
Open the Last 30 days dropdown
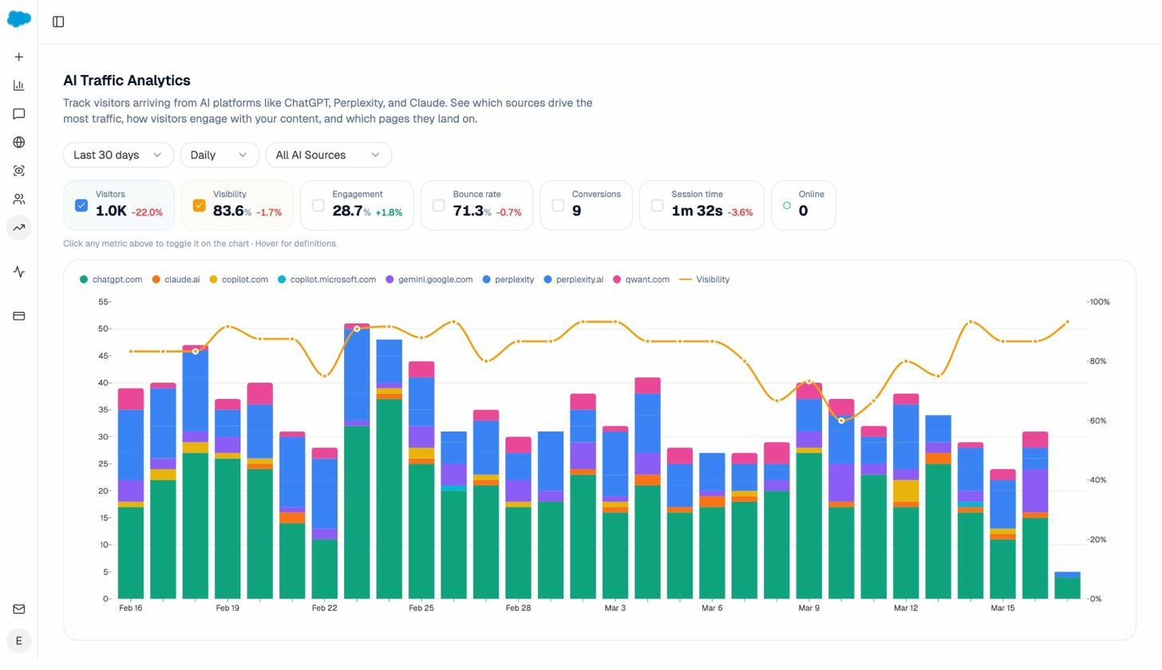click(117, 155)
